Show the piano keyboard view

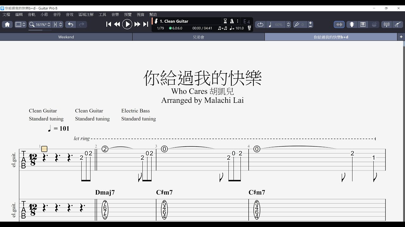[363, 25]
